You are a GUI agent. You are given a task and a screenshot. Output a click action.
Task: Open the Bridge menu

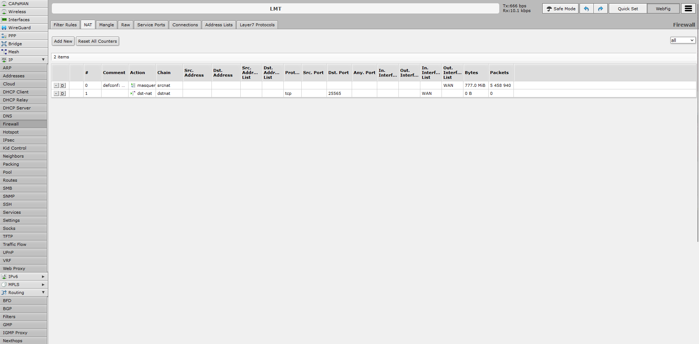[24, 44]
